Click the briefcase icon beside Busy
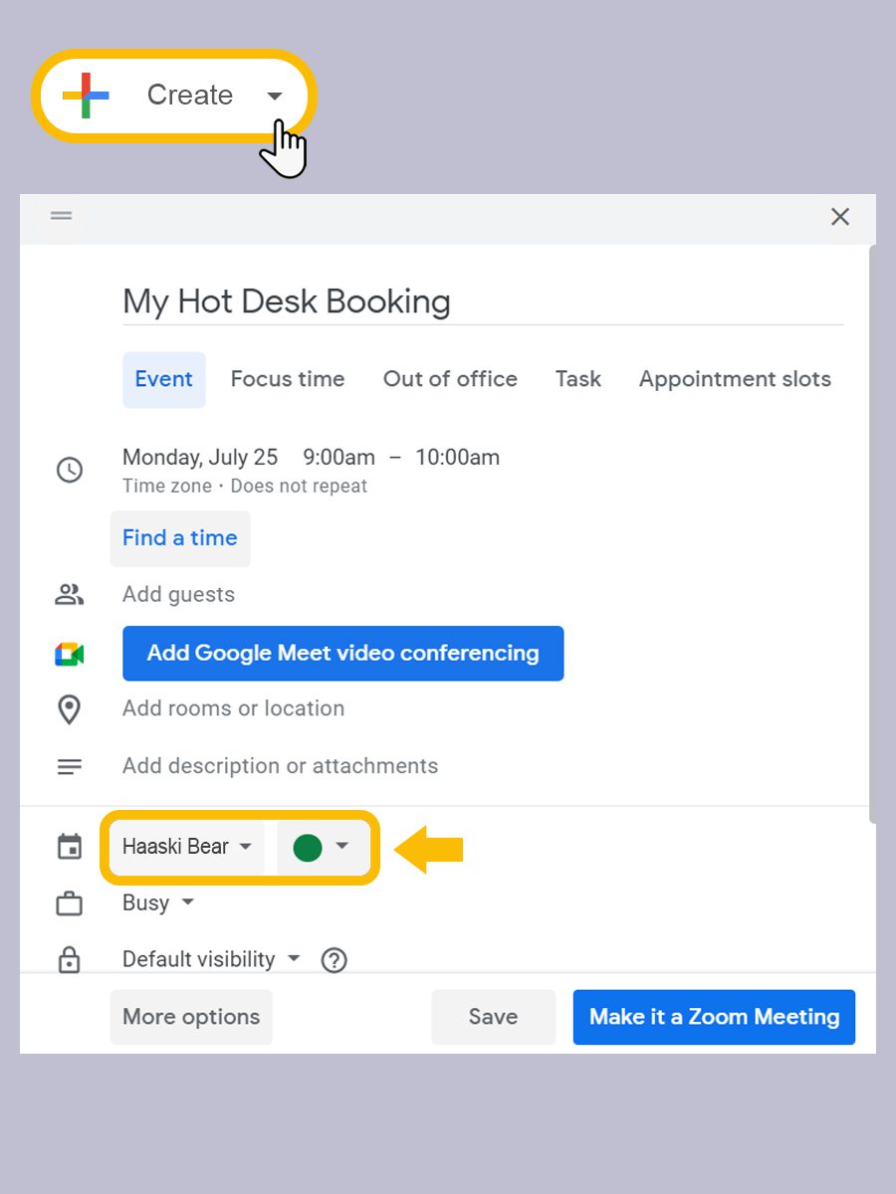896x1194 pixels. [x=70, y=904]
